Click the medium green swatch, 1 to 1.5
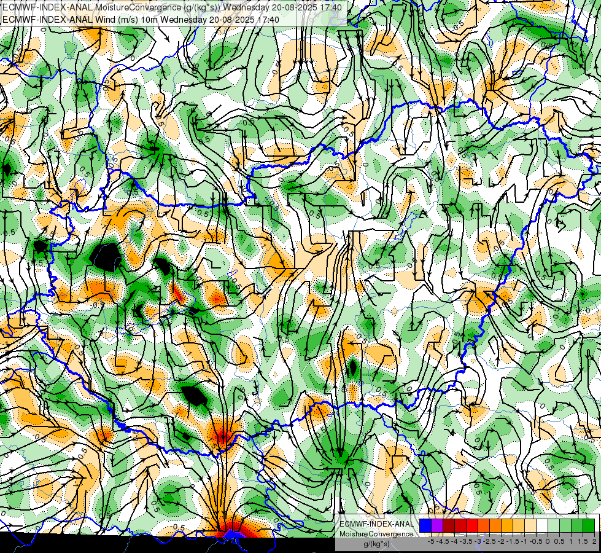The width and height of the screenshot is (601, 553). tap(577, 525)
